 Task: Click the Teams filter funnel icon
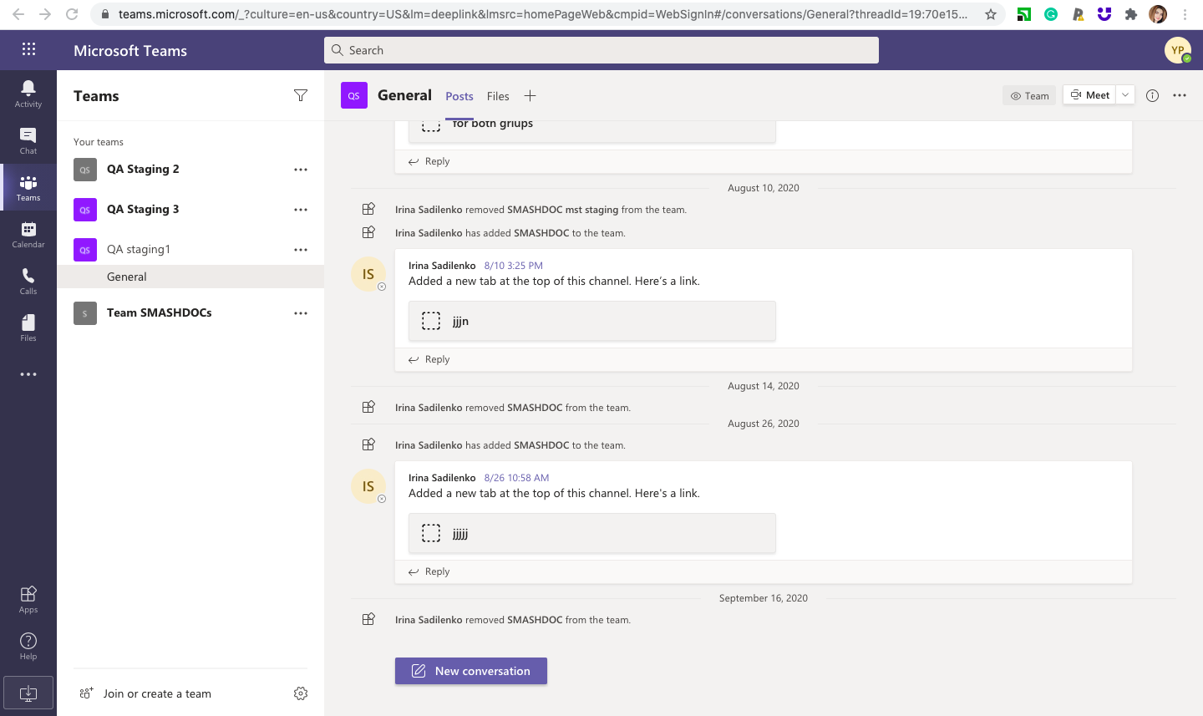[x=301, y=96]
